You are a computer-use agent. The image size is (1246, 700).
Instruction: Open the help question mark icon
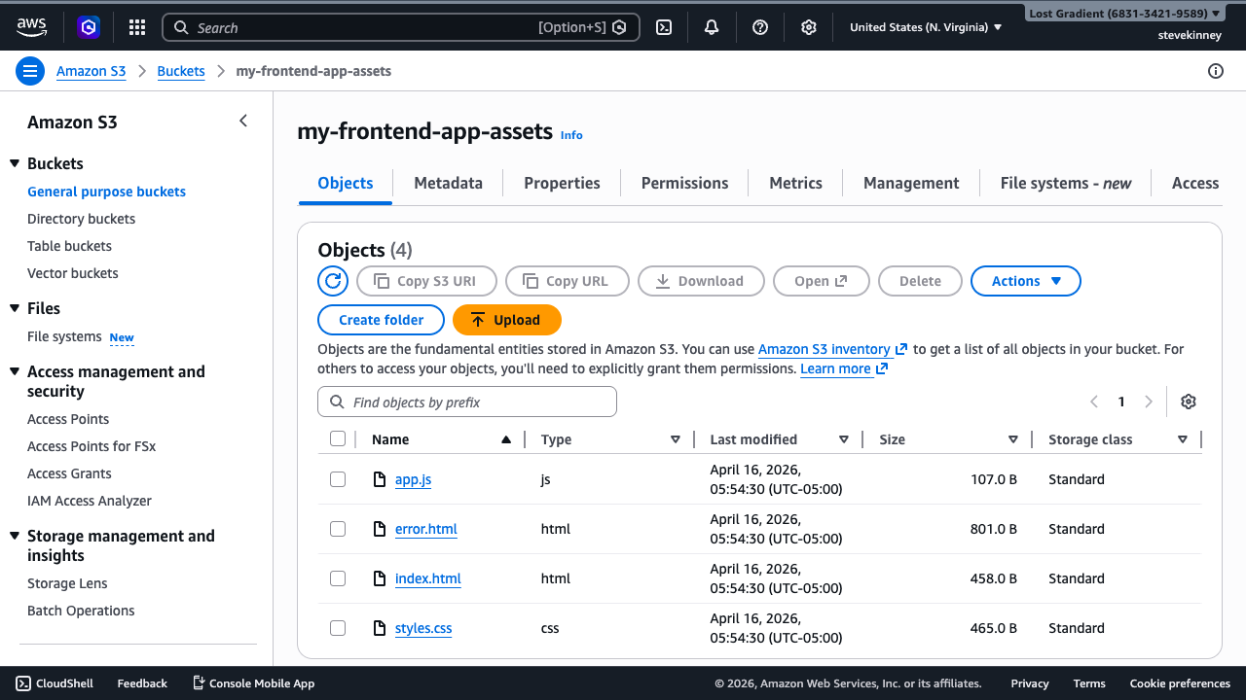tap(760, 27)
